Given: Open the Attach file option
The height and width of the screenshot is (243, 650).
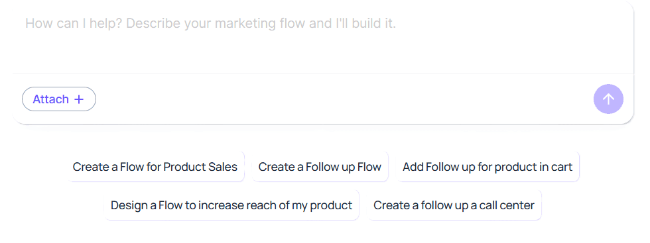Looking at the screenshot, I should coord(59,99).
